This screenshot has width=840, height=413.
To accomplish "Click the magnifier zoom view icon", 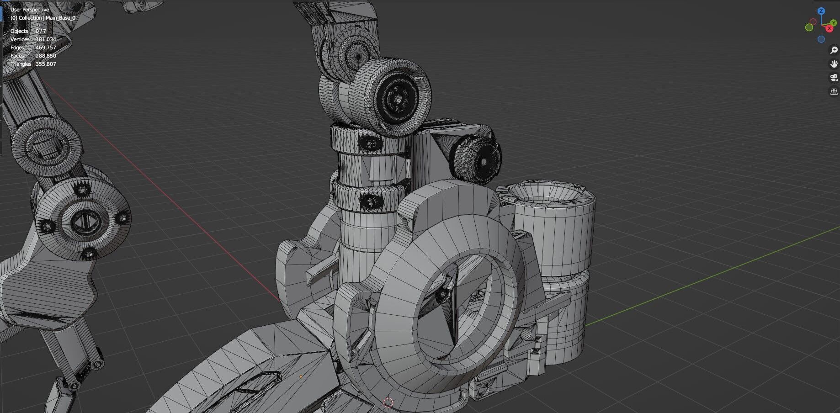I will coord(834,50).
